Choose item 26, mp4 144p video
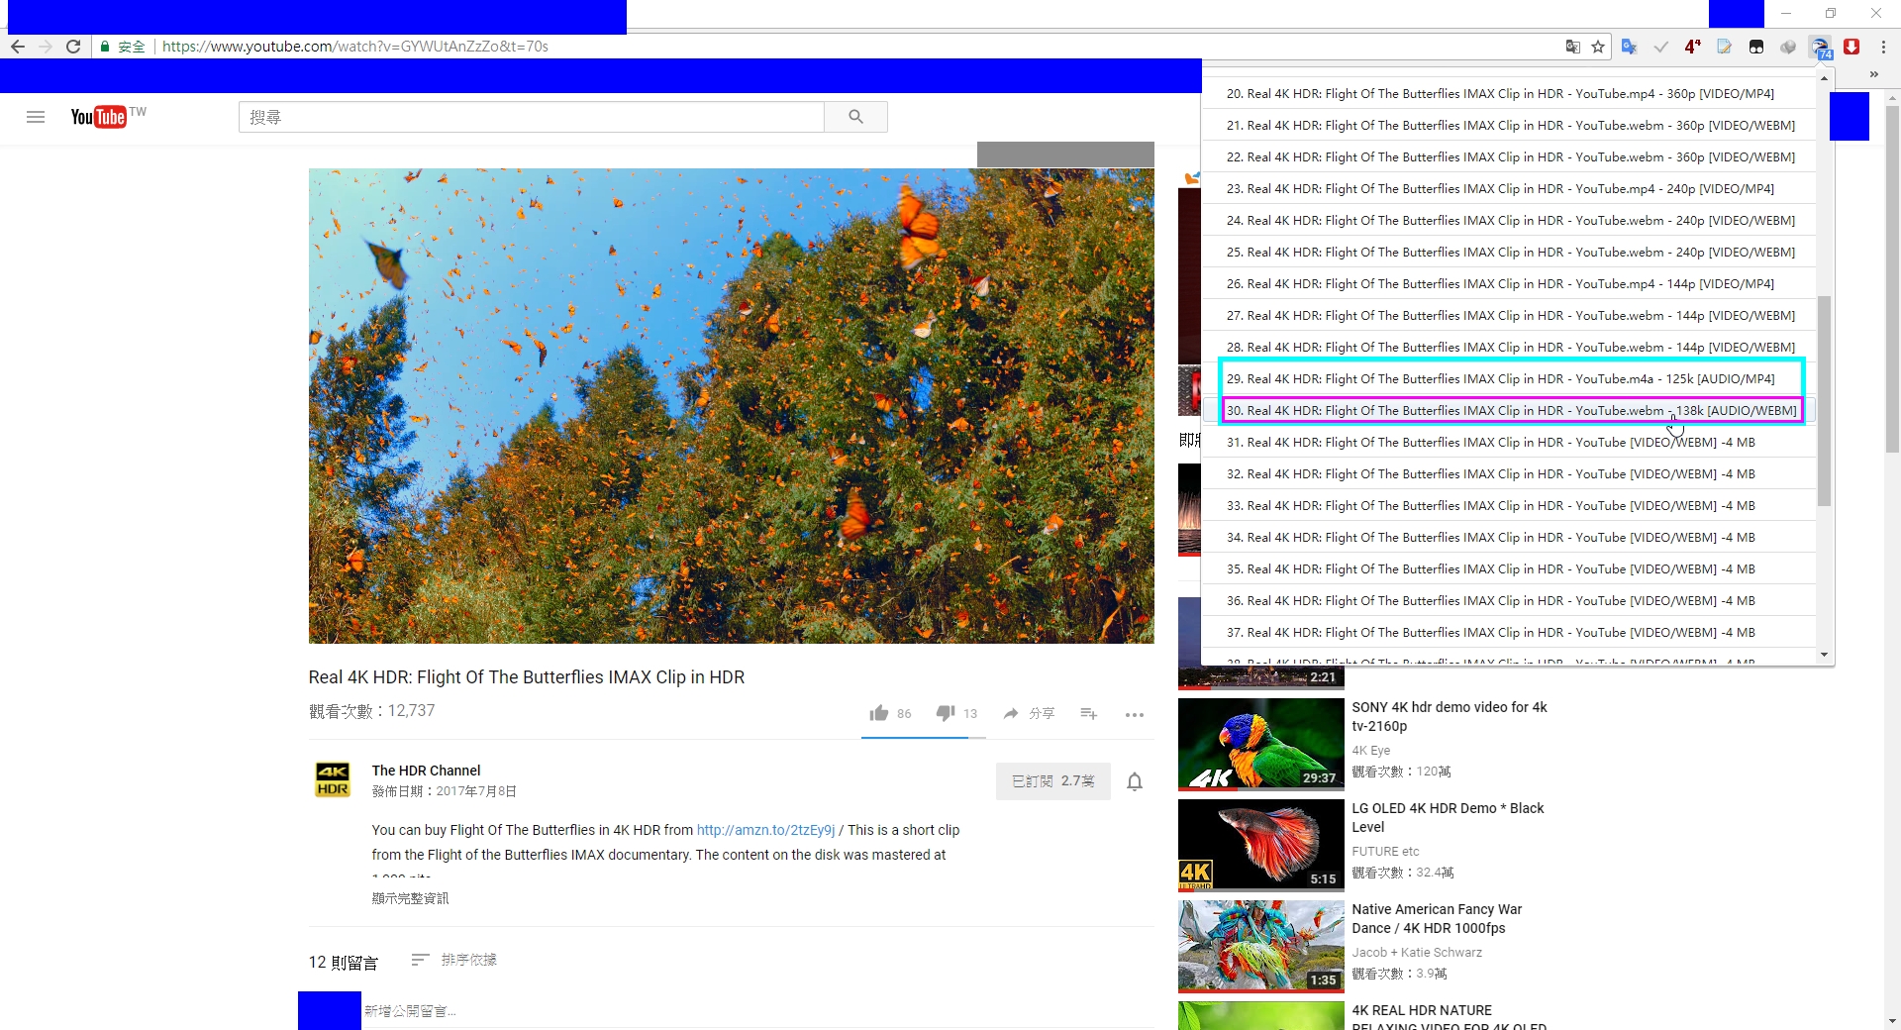The image size is (1901, 1030). coord(1508,283)
